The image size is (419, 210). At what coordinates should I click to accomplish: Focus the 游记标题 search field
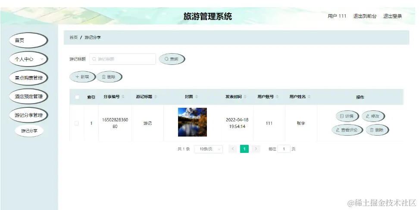[123, 59]
